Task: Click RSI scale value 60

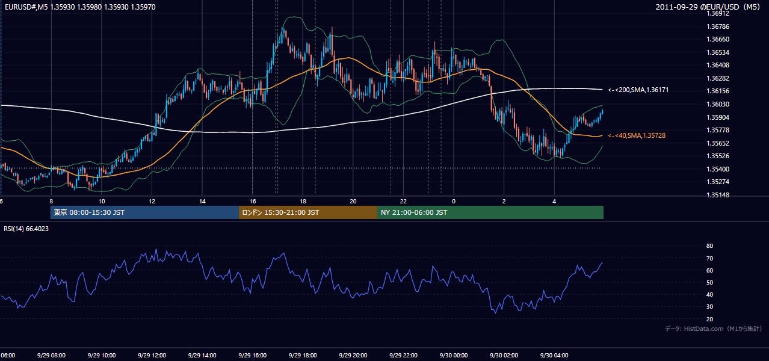Action: coord(709,270)
